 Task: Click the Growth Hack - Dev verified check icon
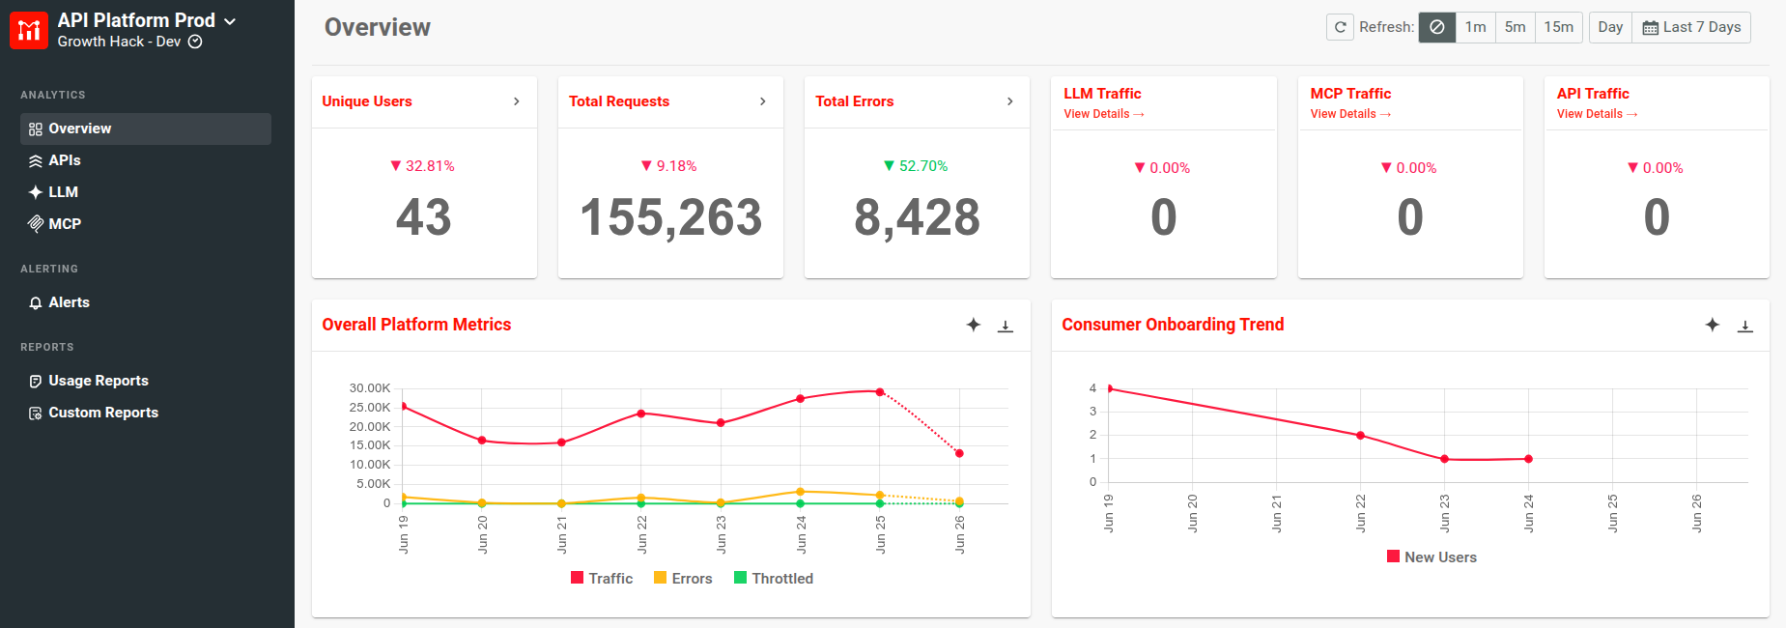pyautogui.click(x=195, y=42)
